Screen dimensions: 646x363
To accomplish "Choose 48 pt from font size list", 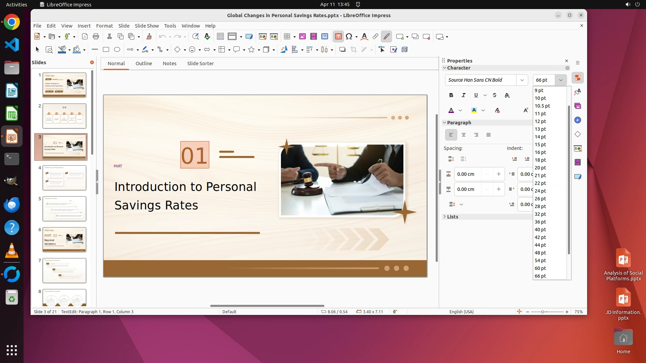I will 540,253.
